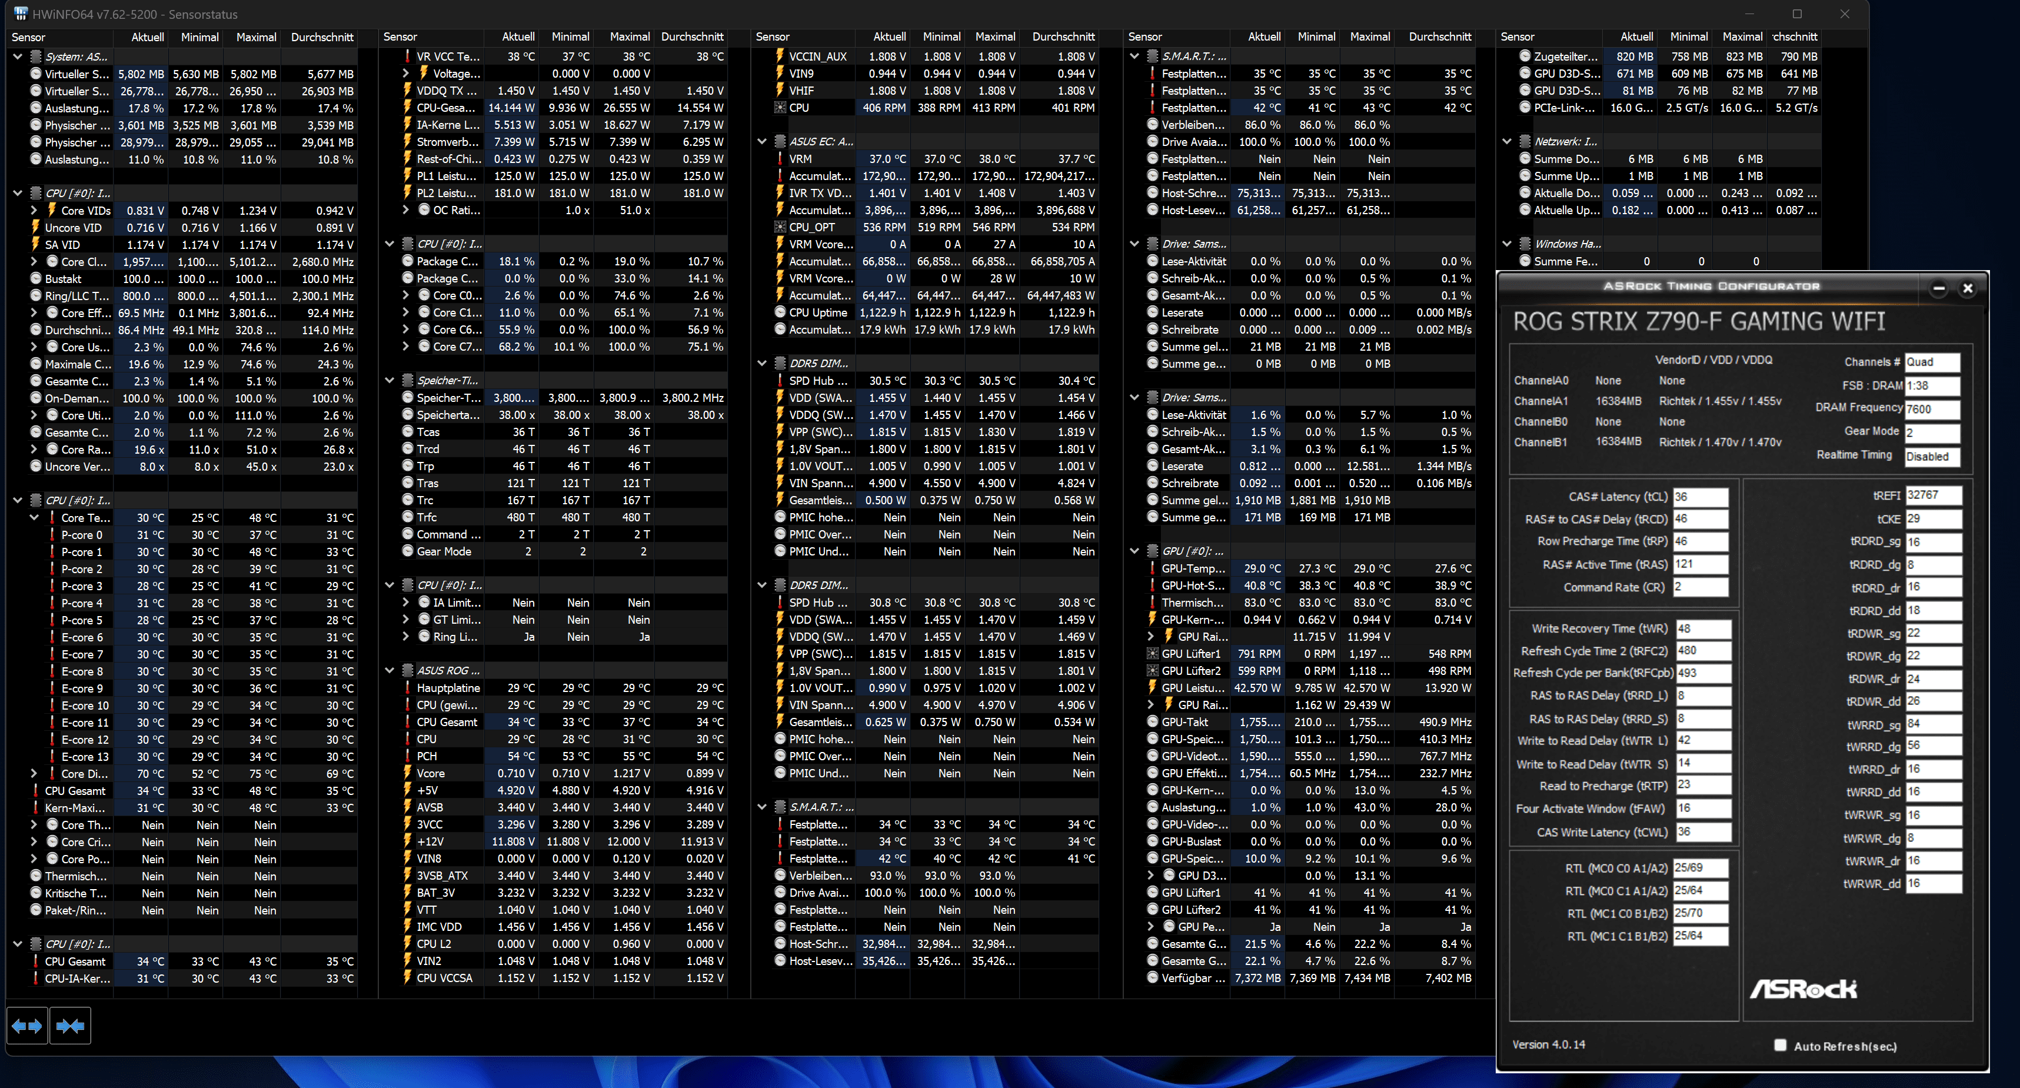Click the Maximal header in second panel

[629, 37]
